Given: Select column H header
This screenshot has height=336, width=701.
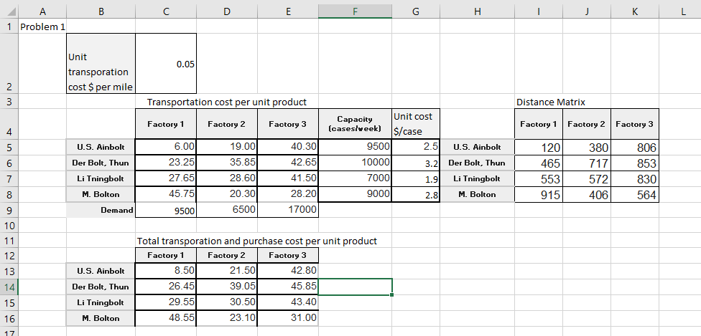Looking at the screenshot, I should pos(477,12).
